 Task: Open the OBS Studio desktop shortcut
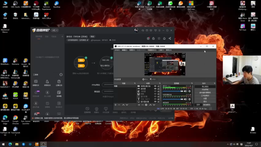coord(16,4)
